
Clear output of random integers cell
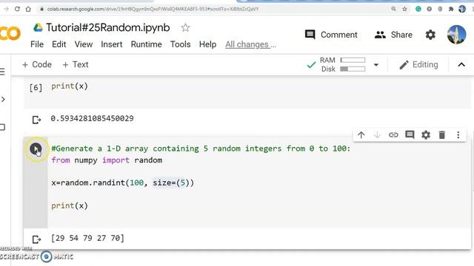pyautogui.click(x=36, y=239)
